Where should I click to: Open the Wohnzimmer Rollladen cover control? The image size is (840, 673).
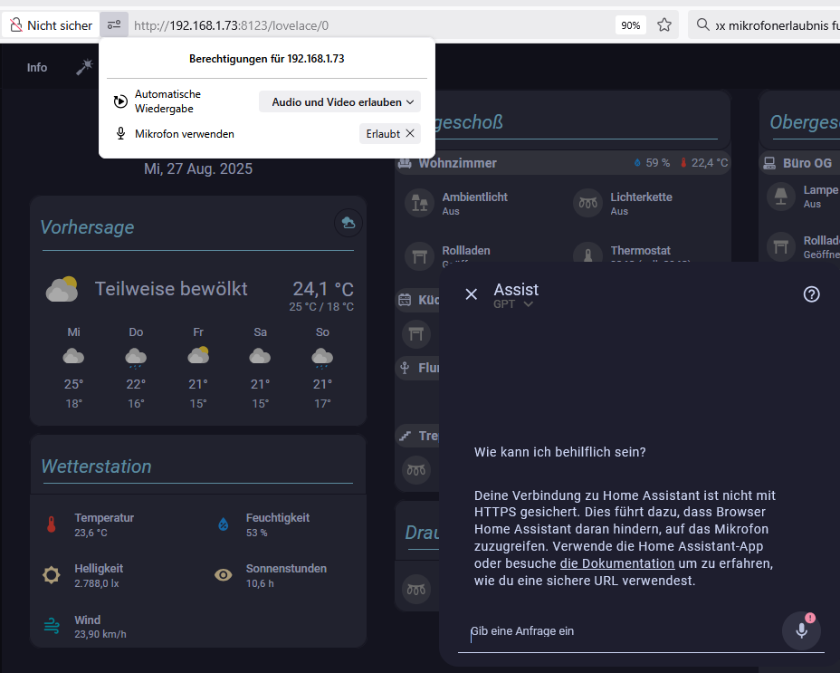(x=419, y=255)
